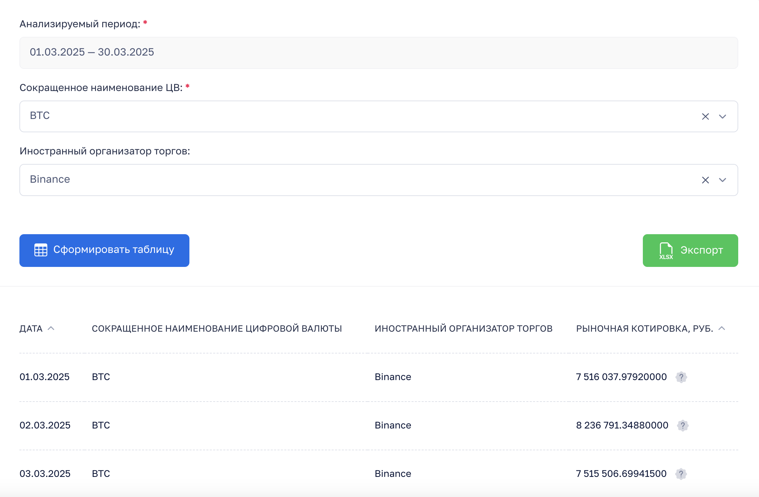The width and height of the screenshot is (759, 497).
Task: Click the help icon beside 7 515 506.69941500
Action: click(681, 474)
